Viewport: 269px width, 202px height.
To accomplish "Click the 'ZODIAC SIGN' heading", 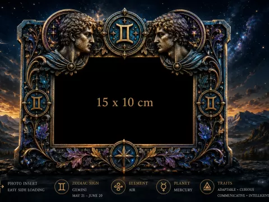I will click(x=86, y=183).
